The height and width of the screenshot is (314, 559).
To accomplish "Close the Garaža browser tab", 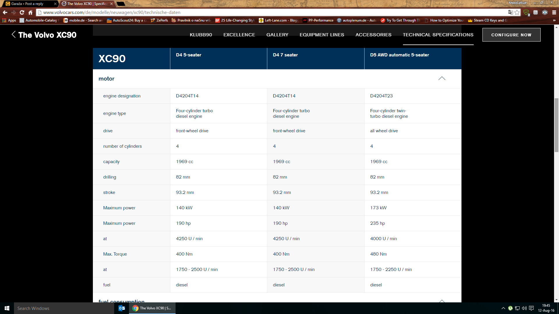I will coord(55,4).
